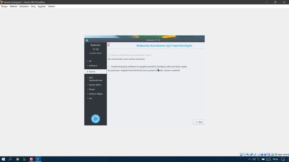Enable Install third-party software checkbox
This screenshot has height=162, width=289.
[109, 67]
